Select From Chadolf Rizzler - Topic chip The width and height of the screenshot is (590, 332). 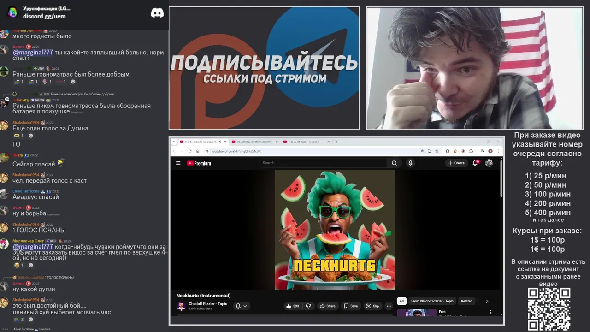pos(432,301)
